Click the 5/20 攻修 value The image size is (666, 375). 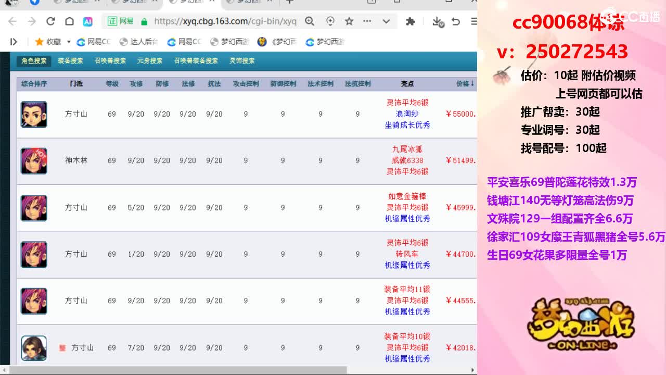point(136,207)
